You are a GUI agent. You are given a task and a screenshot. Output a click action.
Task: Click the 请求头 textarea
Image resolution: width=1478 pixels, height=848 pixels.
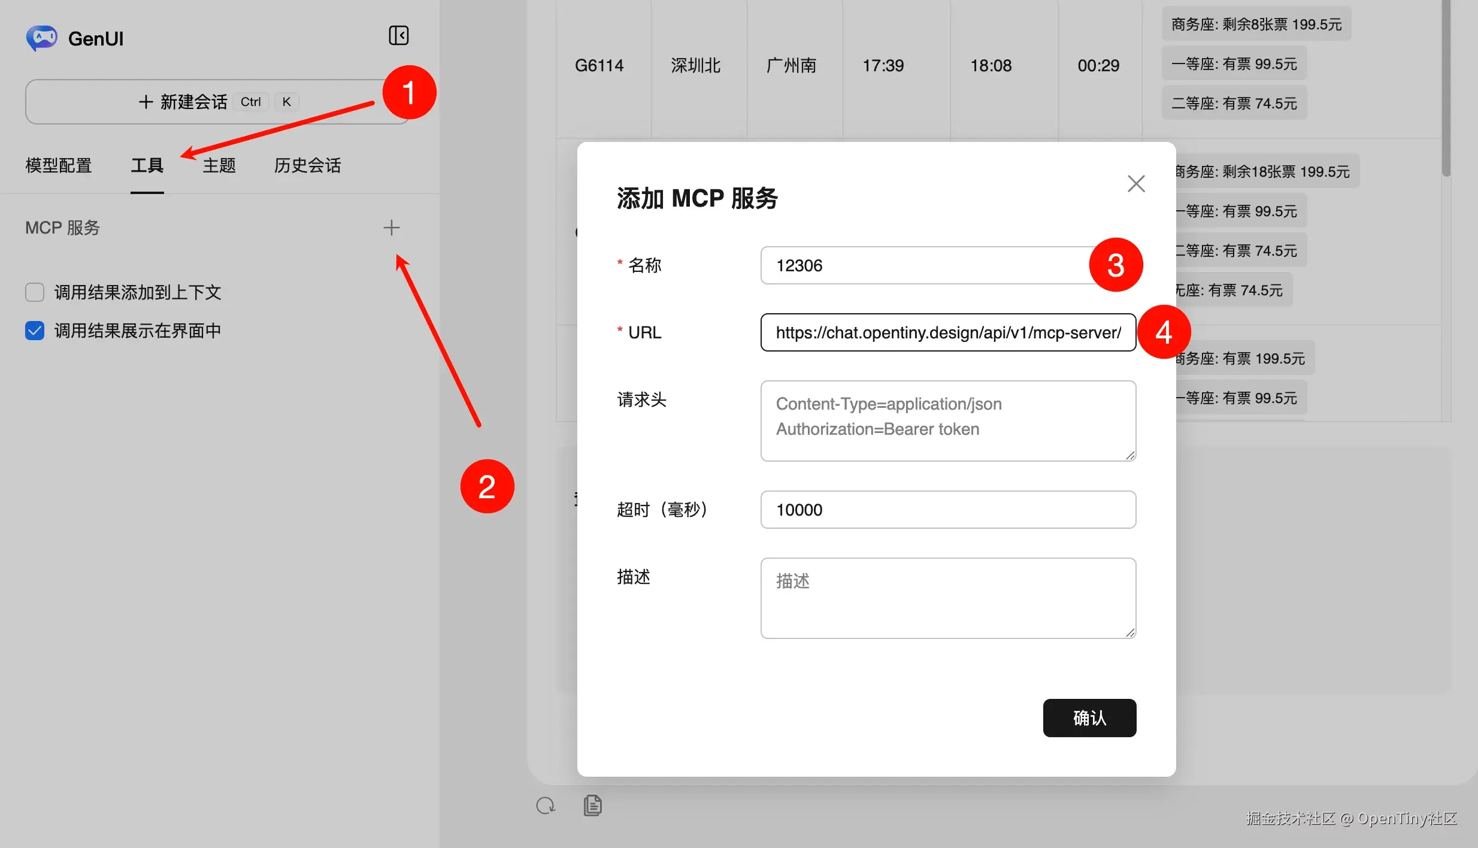tap(947, 420)
